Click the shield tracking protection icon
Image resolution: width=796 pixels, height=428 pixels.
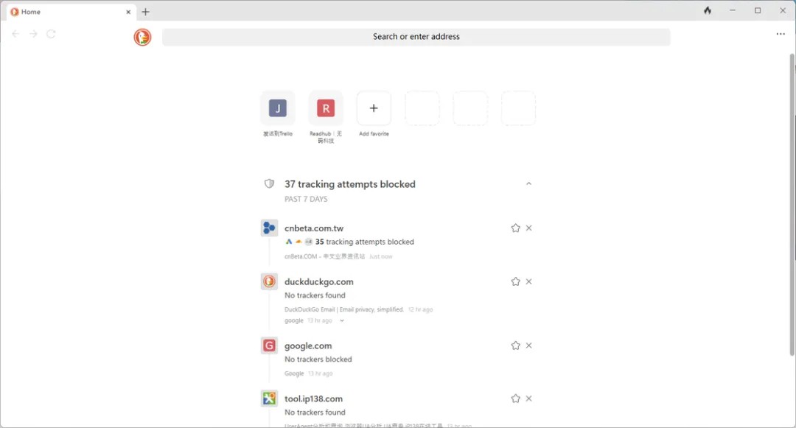269,184
